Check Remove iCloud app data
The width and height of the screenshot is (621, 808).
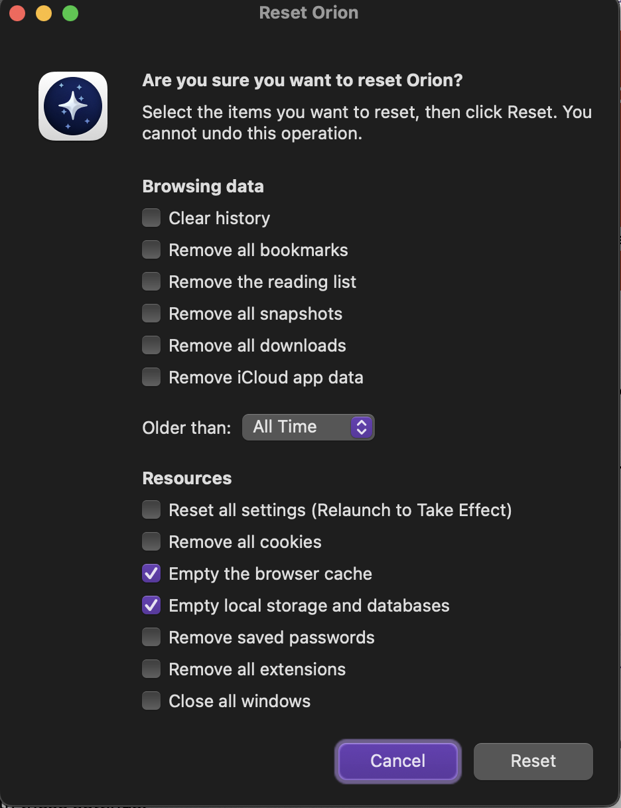151,377
